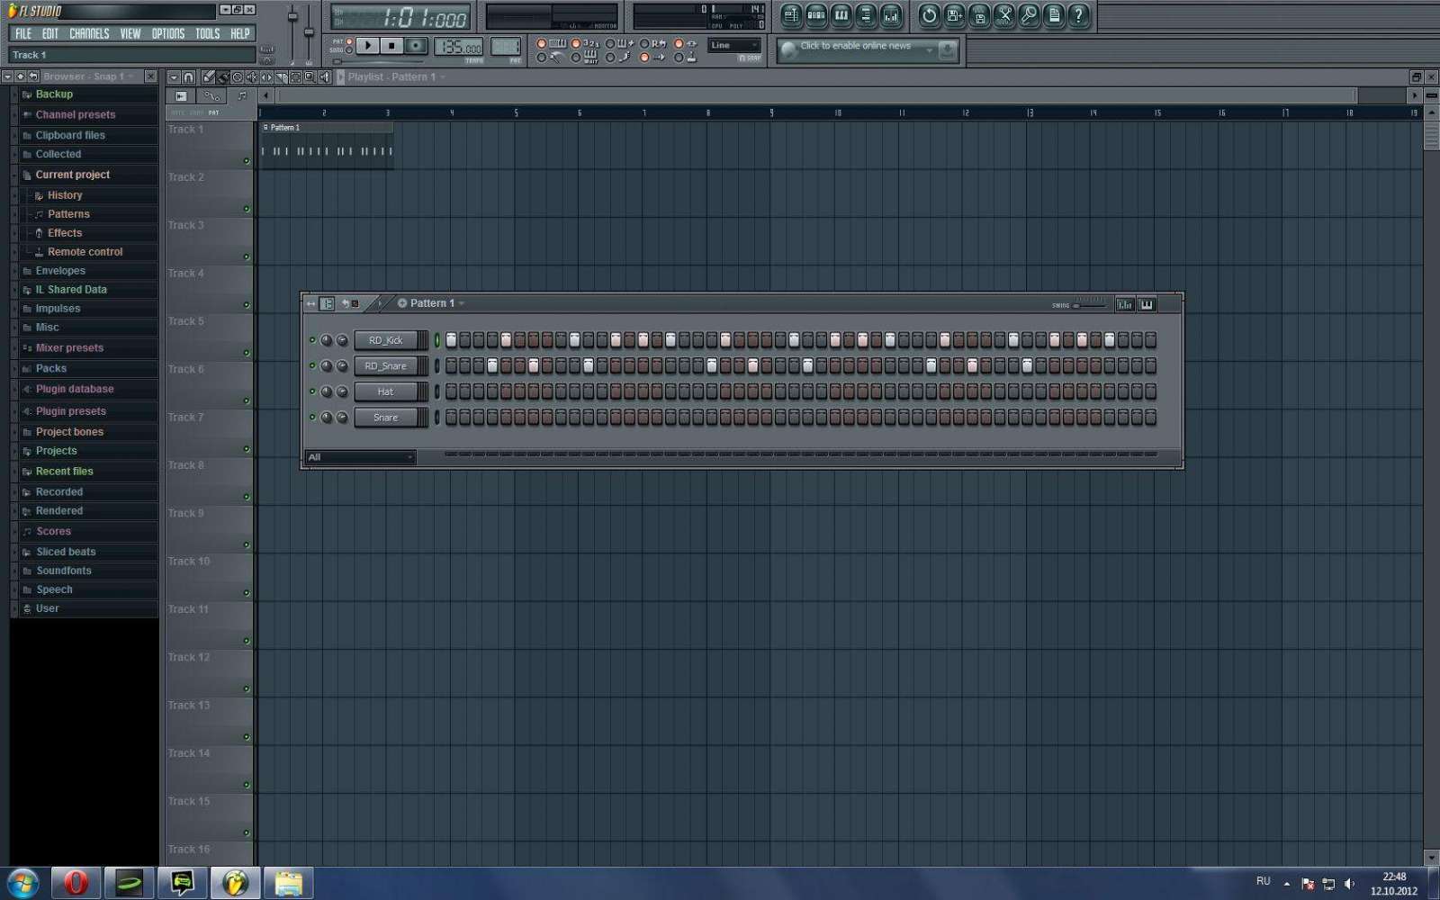This screenshot has height=900, width=1440.
Task: Open the All channel filter dropdown
Action: click(360, 457)
